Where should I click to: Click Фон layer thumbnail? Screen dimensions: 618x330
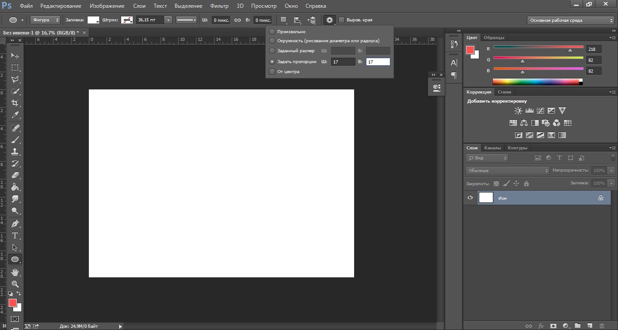pos(486,197)
